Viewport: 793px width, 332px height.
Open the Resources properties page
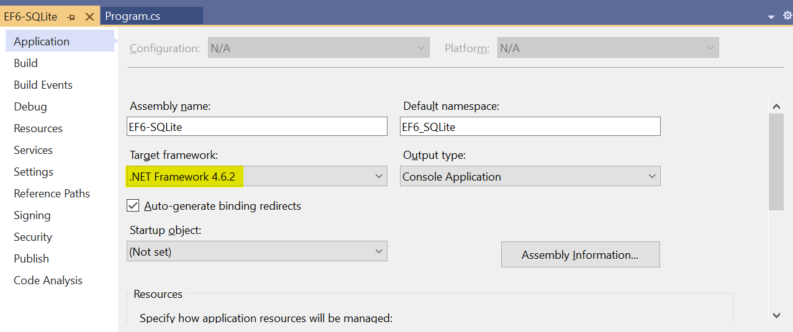39,128
